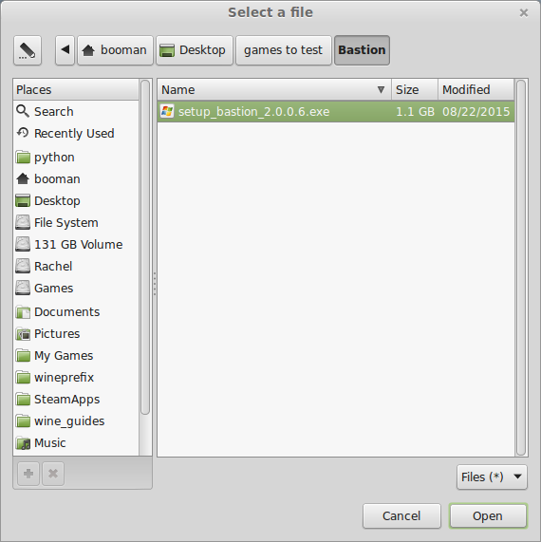Select Pictures label in Places

click(57, 333)
